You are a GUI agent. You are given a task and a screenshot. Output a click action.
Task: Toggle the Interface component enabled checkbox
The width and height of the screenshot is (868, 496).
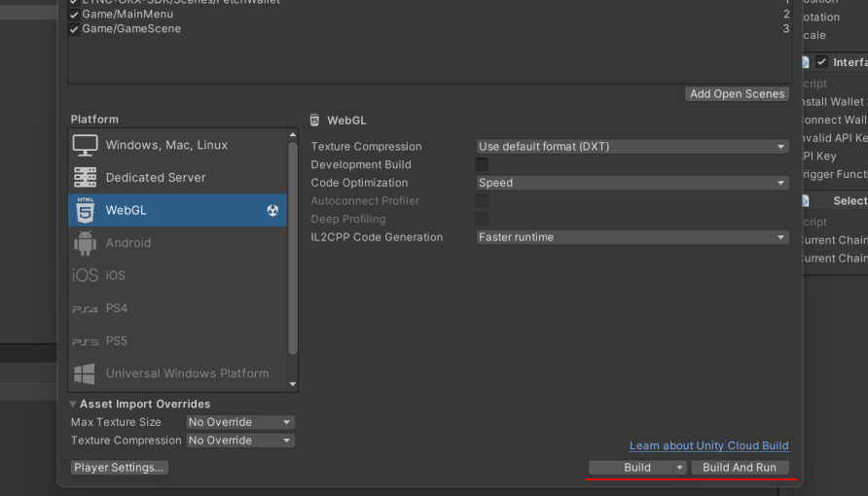tap(821, 62)
